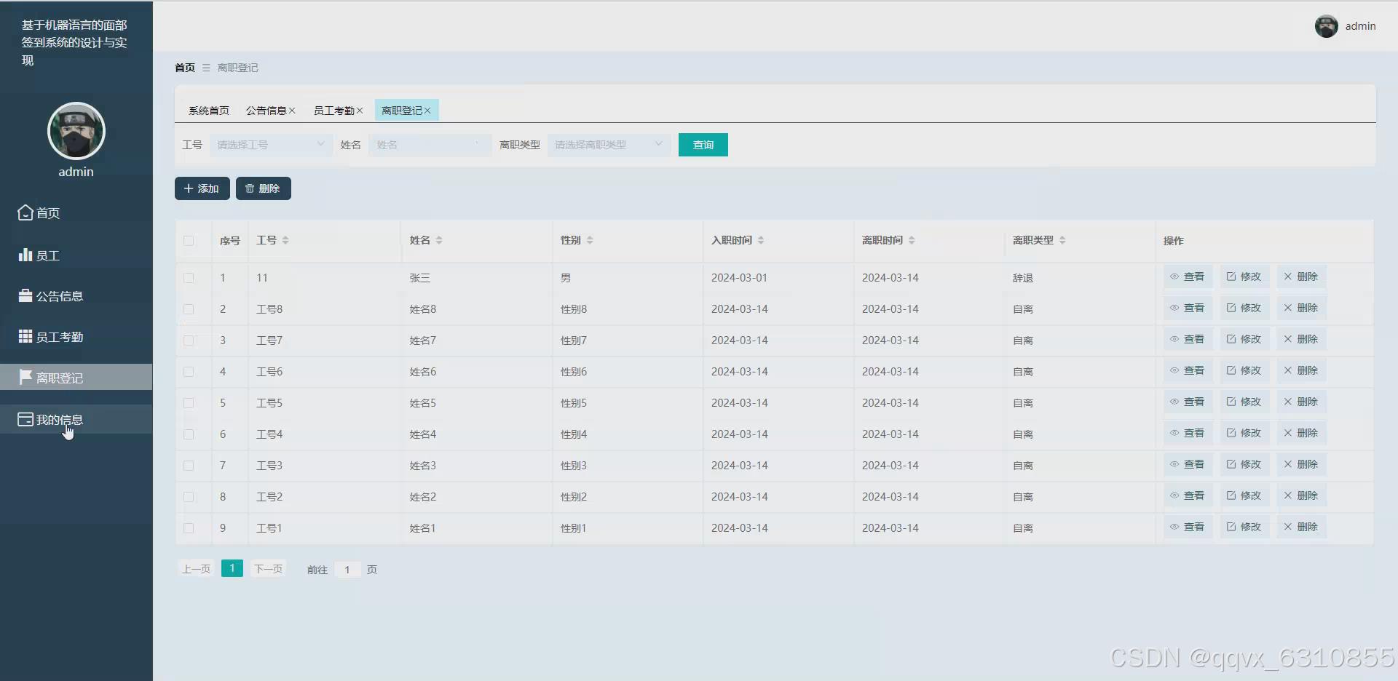This screenshot has width=1398, height=681.
Task: Delete the 张三 row using its 删除 button
Action: [x=1301, y=276]
